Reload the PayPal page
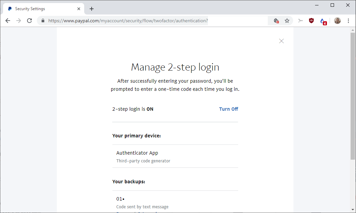The width and height of the screenshot is (356, 213). (29, 21)
